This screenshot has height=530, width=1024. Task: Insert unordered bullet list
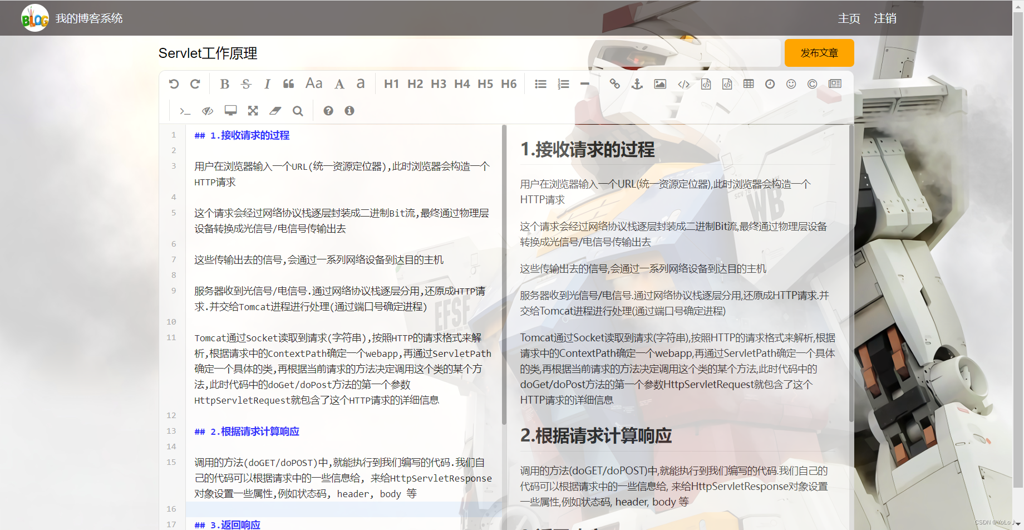point(540,84)
